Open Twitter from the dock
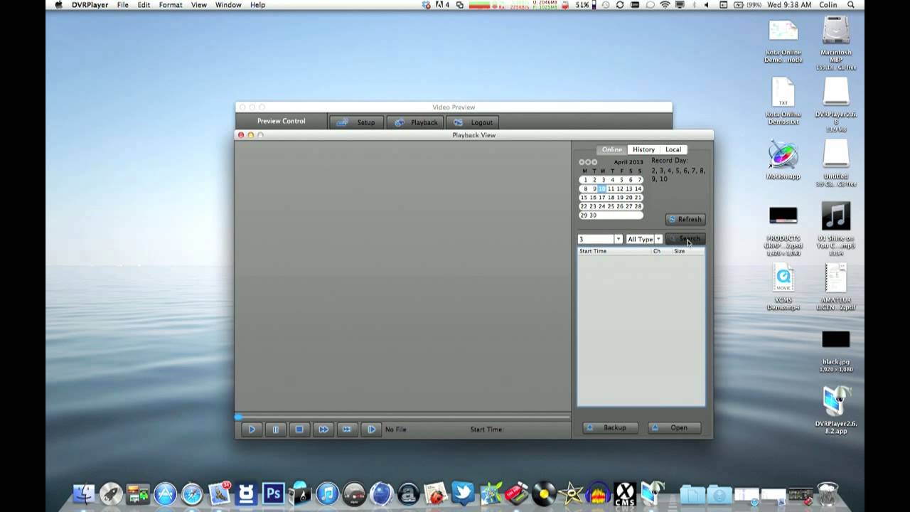The width and height of the screenshot is (910, 512). click(463, 494)
